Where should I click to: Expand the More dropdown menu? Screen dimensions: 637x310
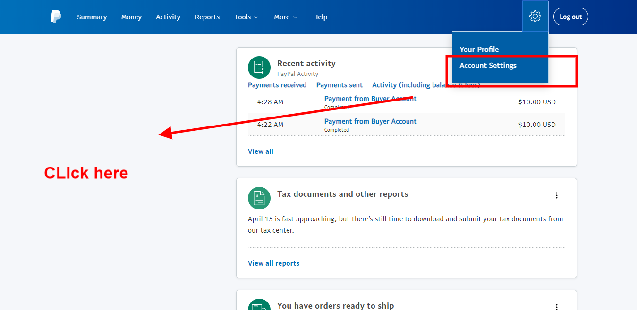[x=286, y=17]
